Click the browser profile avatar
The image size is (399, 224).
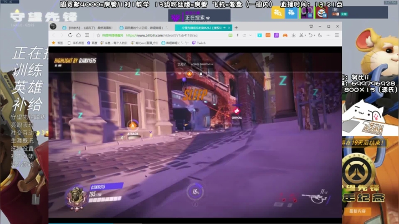(53, 26)
